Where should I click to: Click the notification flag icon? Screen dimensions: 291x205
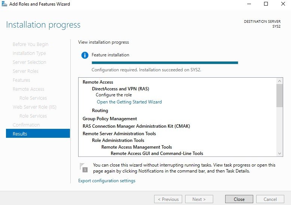pos(83,167)
